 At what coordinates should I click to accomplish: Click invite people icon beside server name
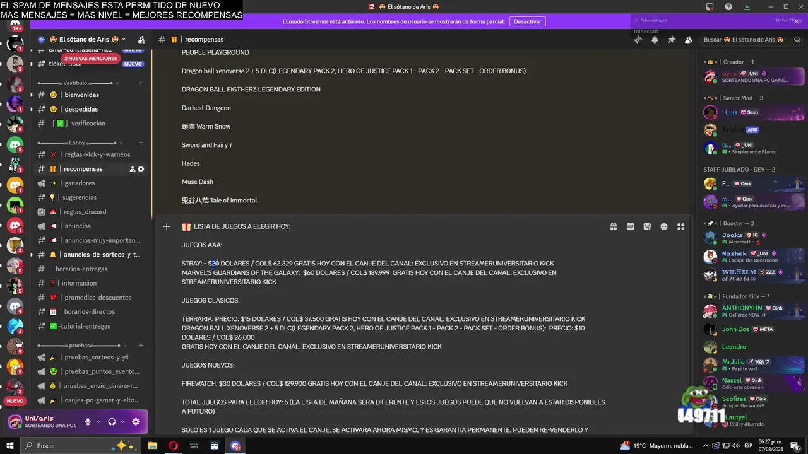tap(141, 39)
